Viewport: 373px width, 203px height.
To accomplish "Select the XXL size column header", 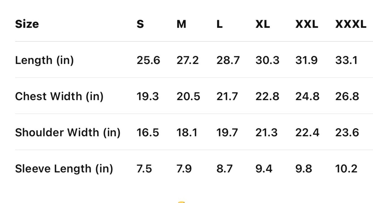I will click(x=307, y=24).
